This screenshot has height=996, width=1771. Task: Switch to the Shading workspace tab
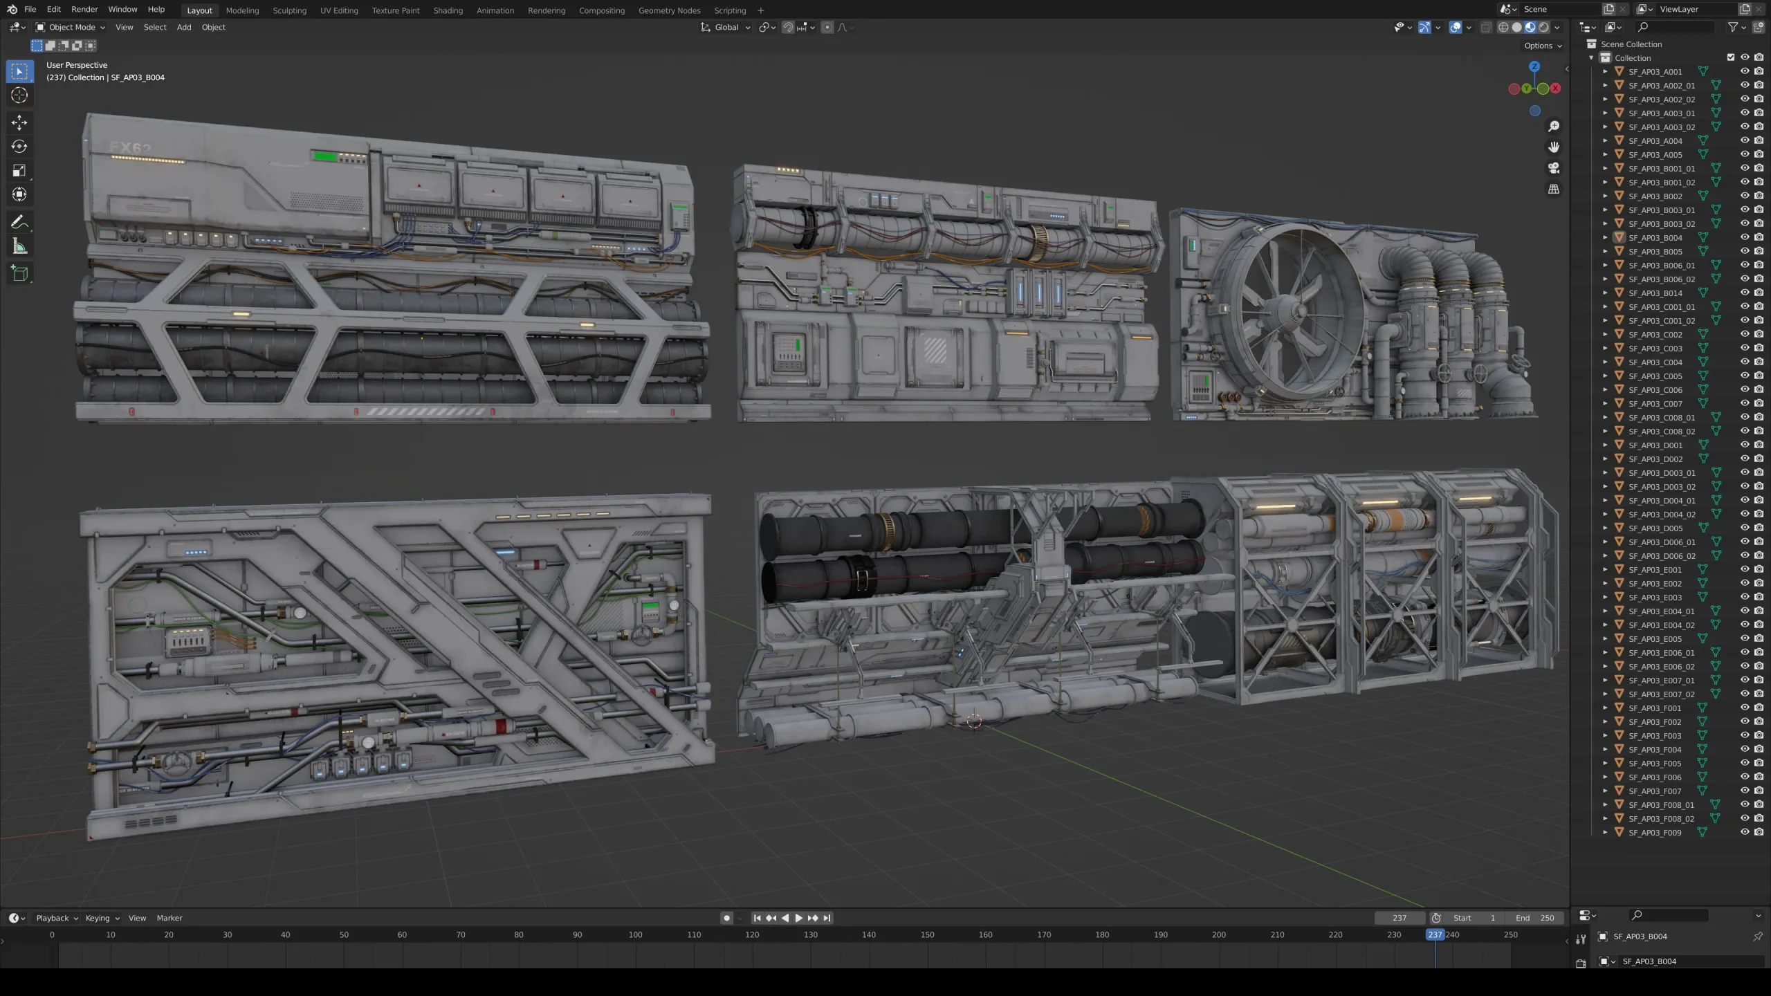tap(448, 10)
